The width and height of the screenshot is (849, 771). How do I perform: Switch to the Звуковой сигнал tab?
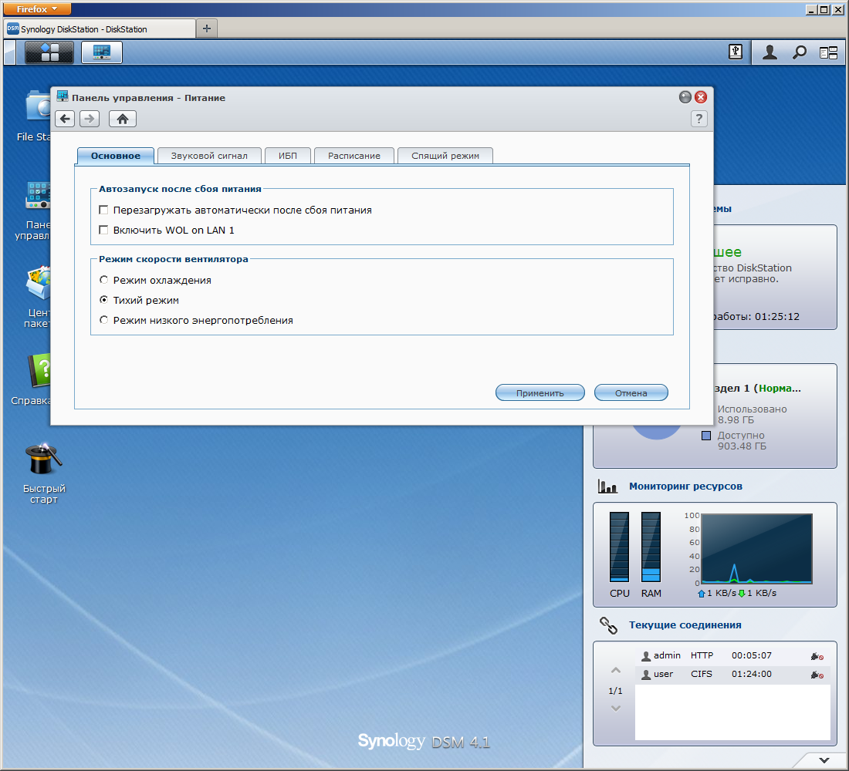click(x=208, y=156)
